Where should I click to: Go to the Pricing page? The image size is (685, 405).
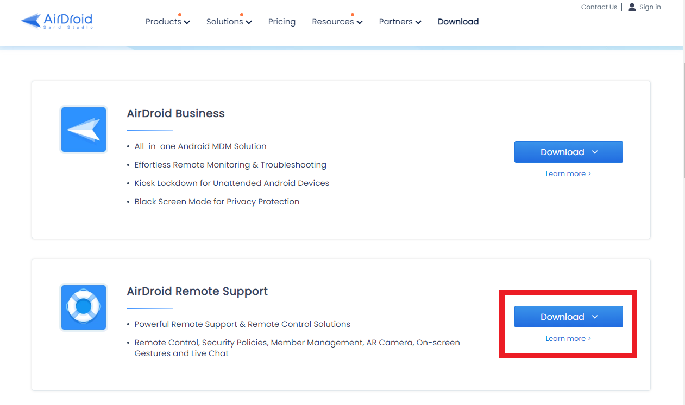tap(282, 22)
